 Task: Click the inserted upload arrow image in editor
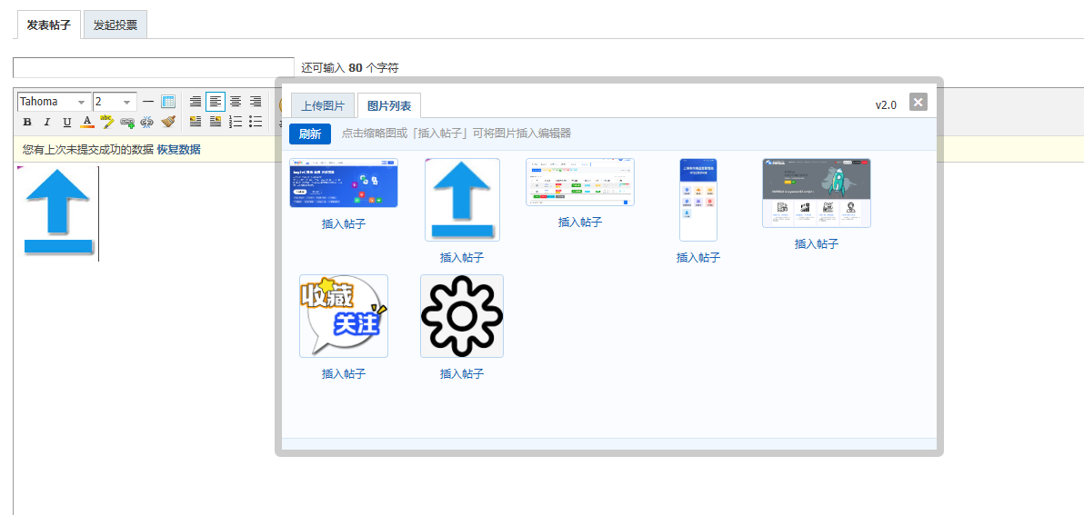point(56,213)
